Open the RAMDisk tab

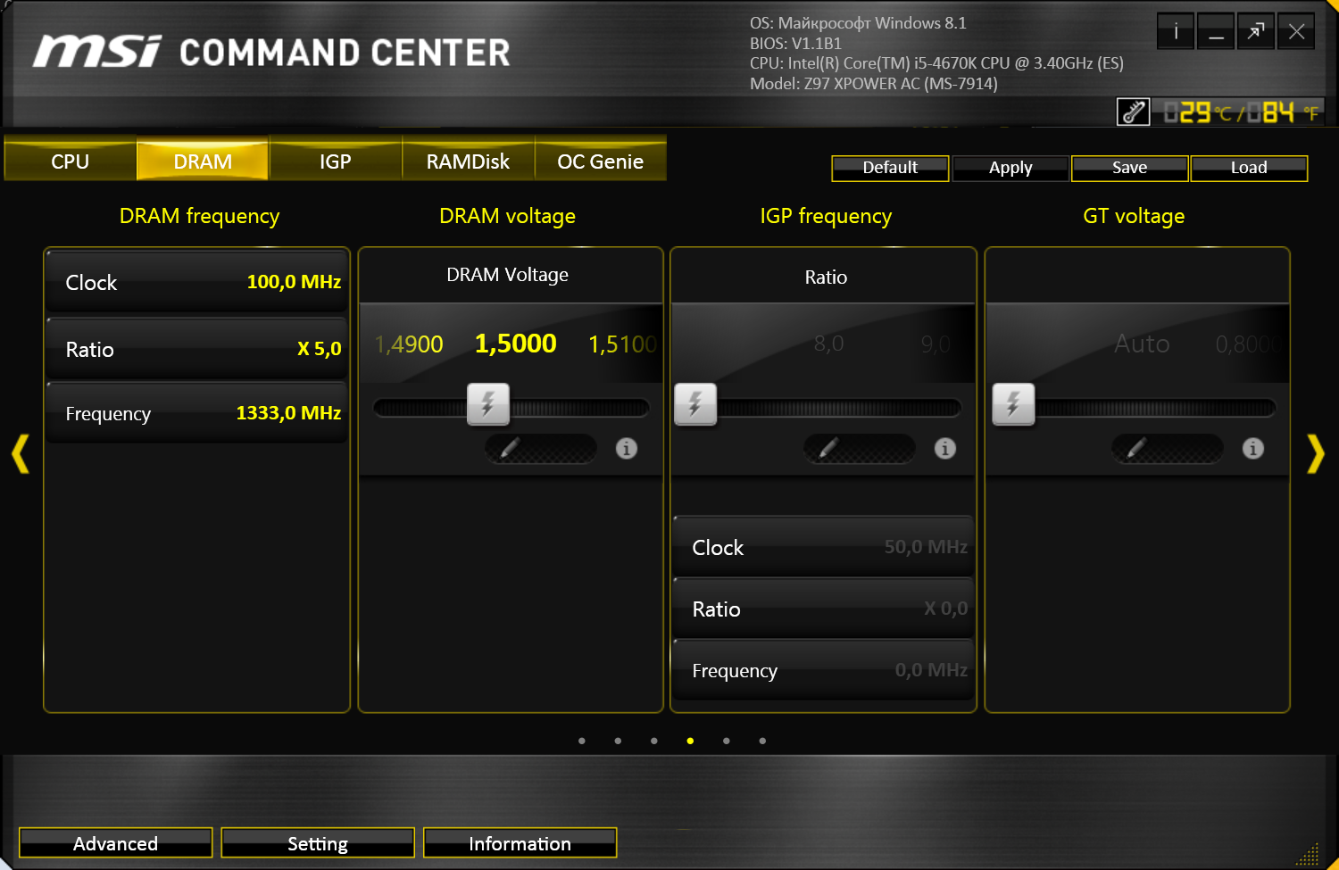pos(468,161)
